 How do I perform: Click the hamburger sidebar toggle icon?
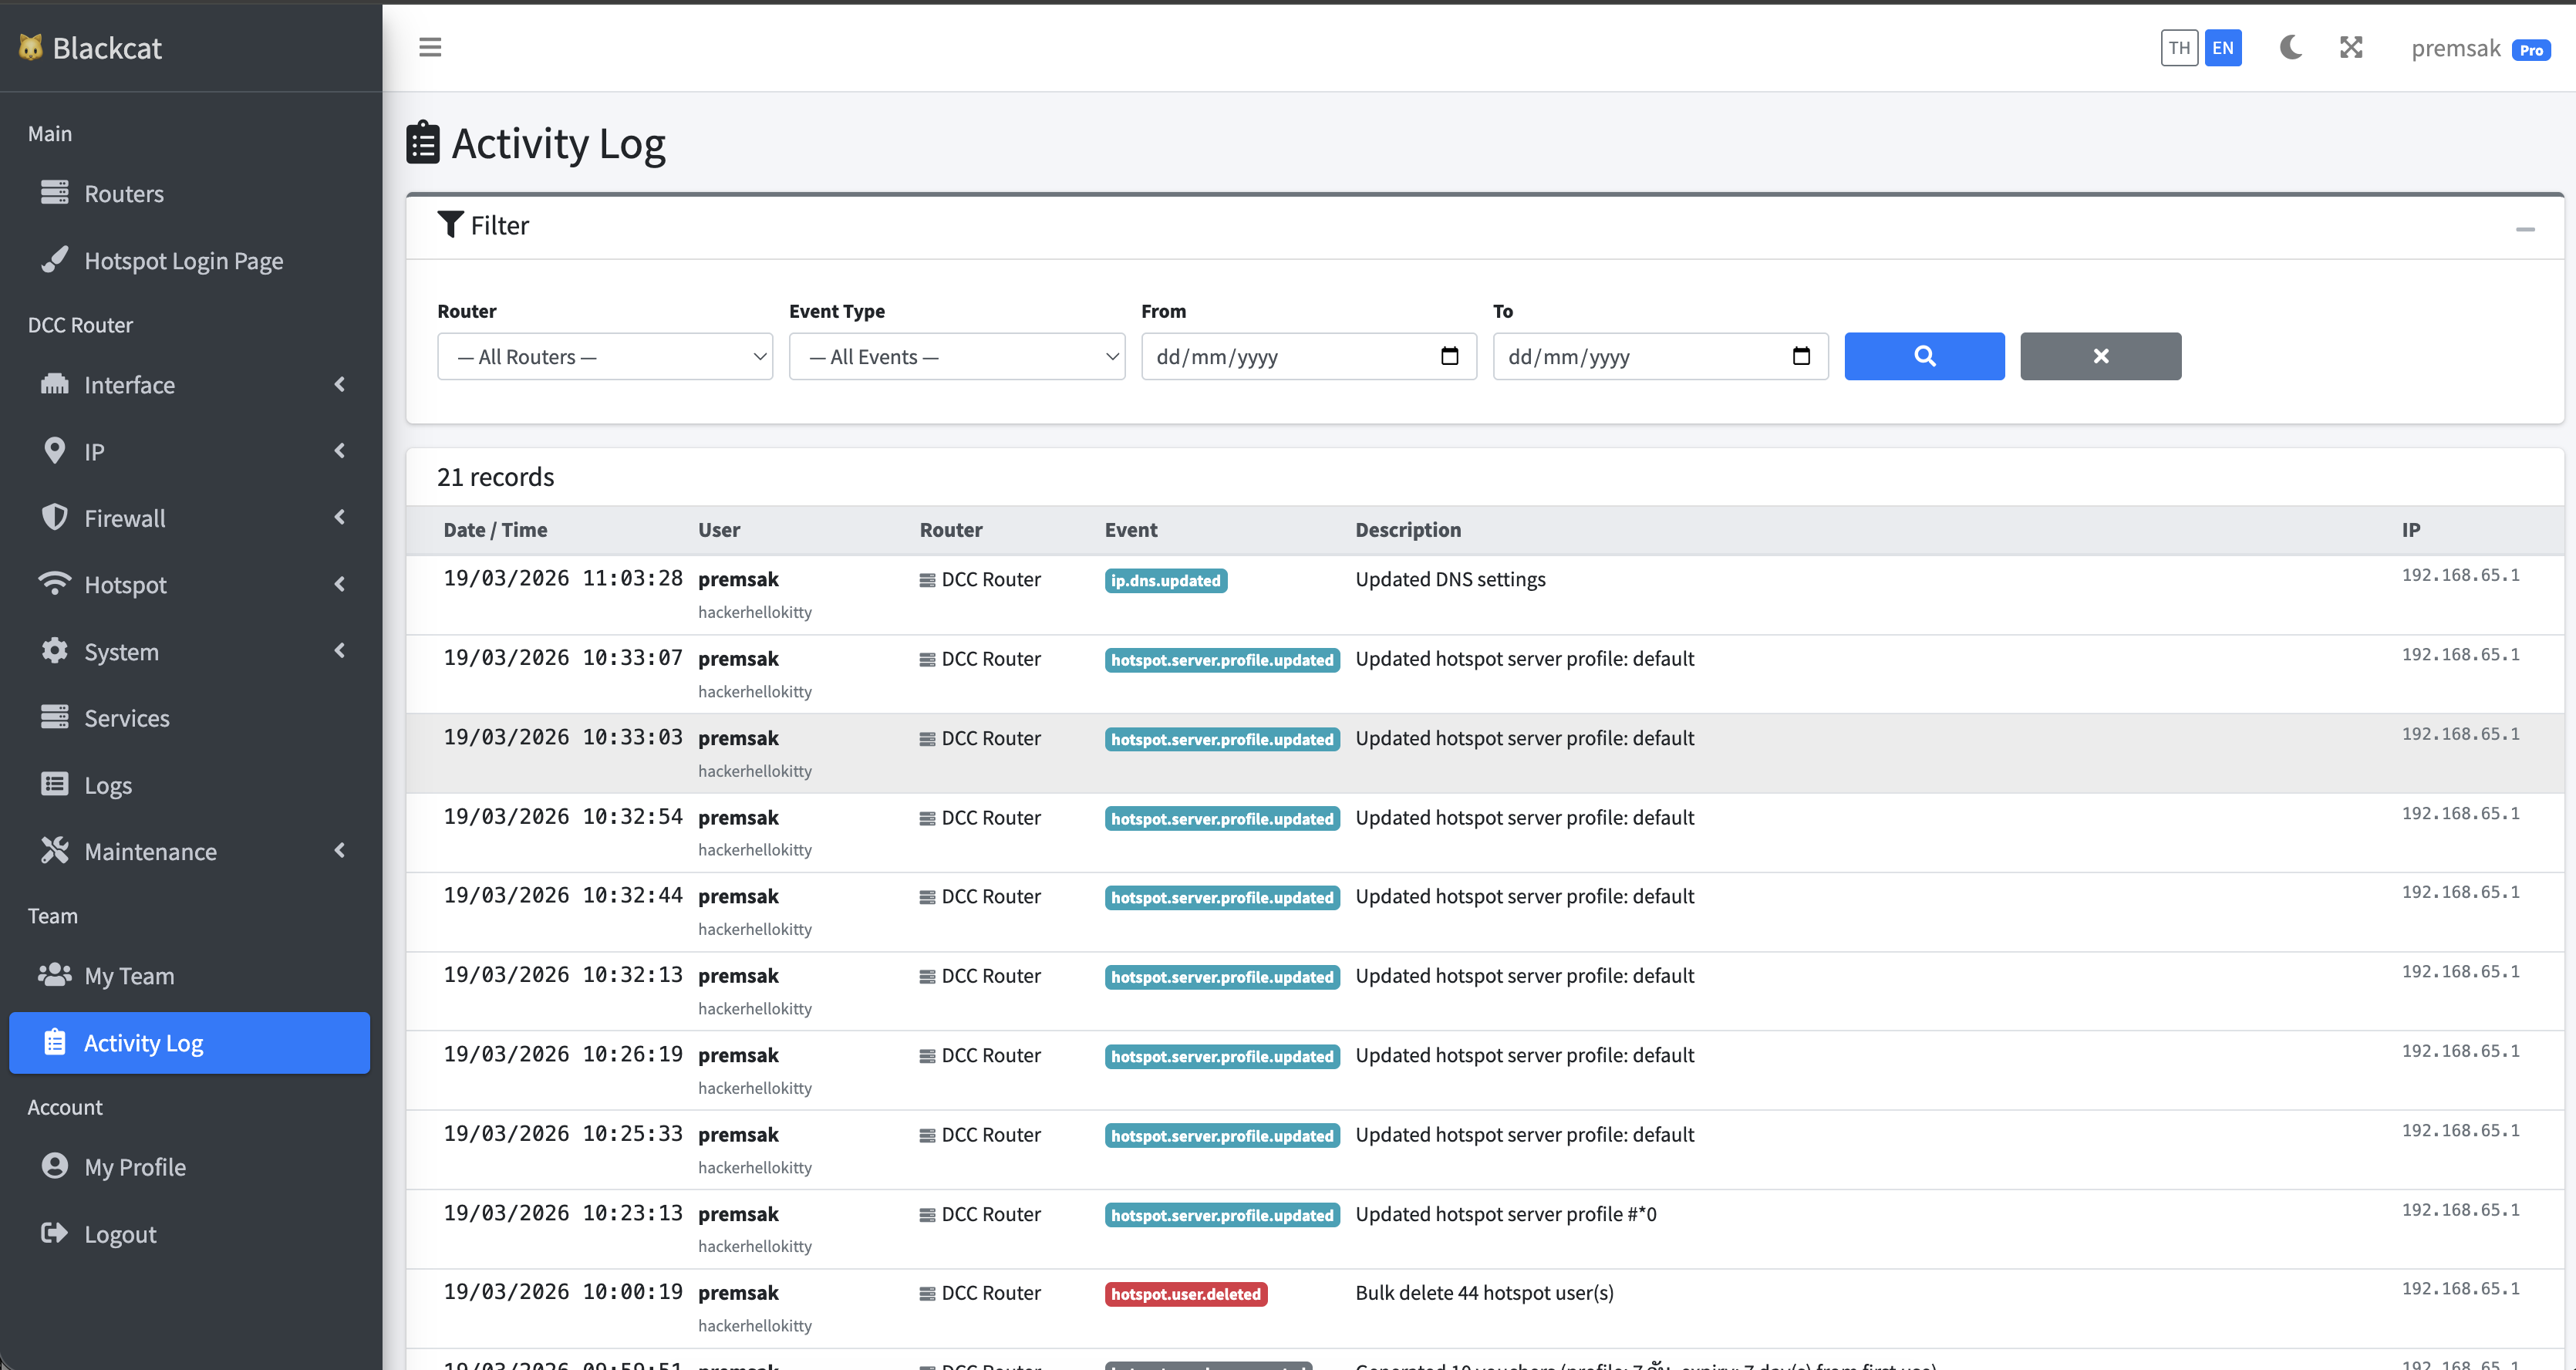[430, 47]
